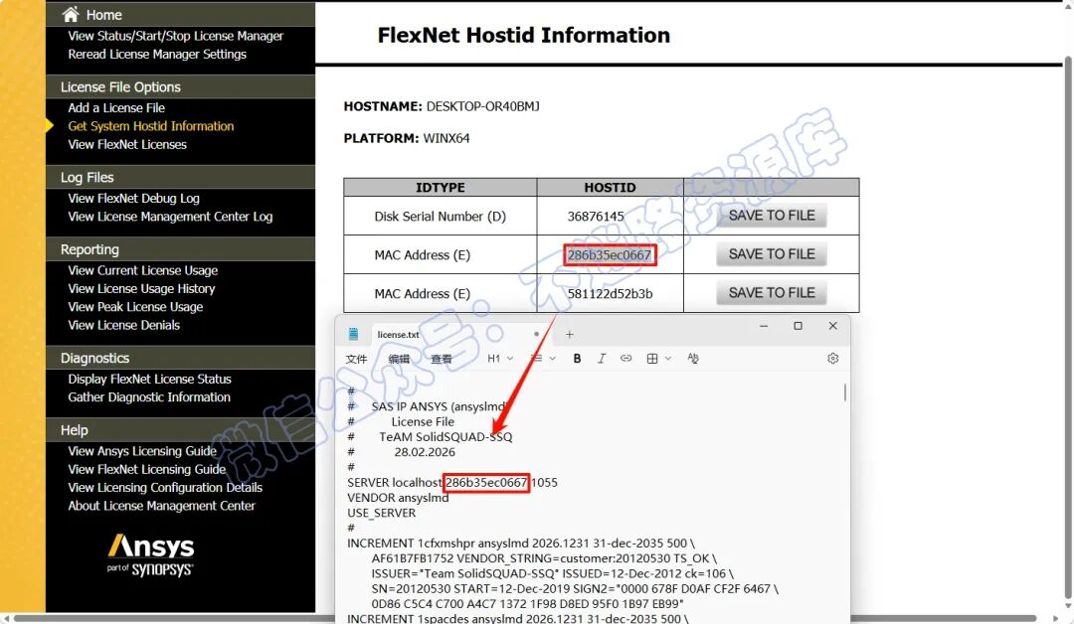Open the 编辑 menu in Notepad
Viewport: 1074px width, 624px height.
coord(399,359)
